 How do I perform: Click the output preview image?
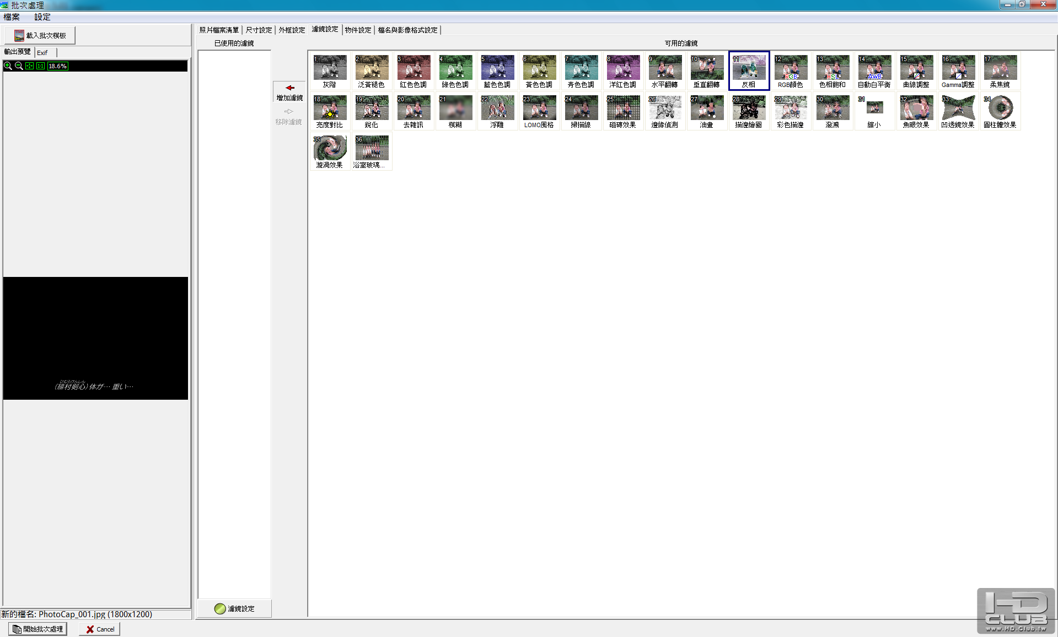(95, 338)
